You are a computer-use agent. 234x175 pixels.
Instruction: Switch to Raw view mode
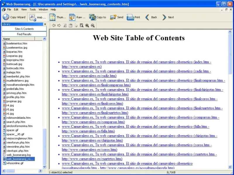[77, 17]
